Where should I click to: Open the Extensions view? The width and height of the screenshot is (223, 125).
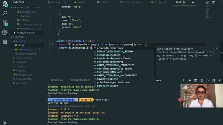click(5, 42)
